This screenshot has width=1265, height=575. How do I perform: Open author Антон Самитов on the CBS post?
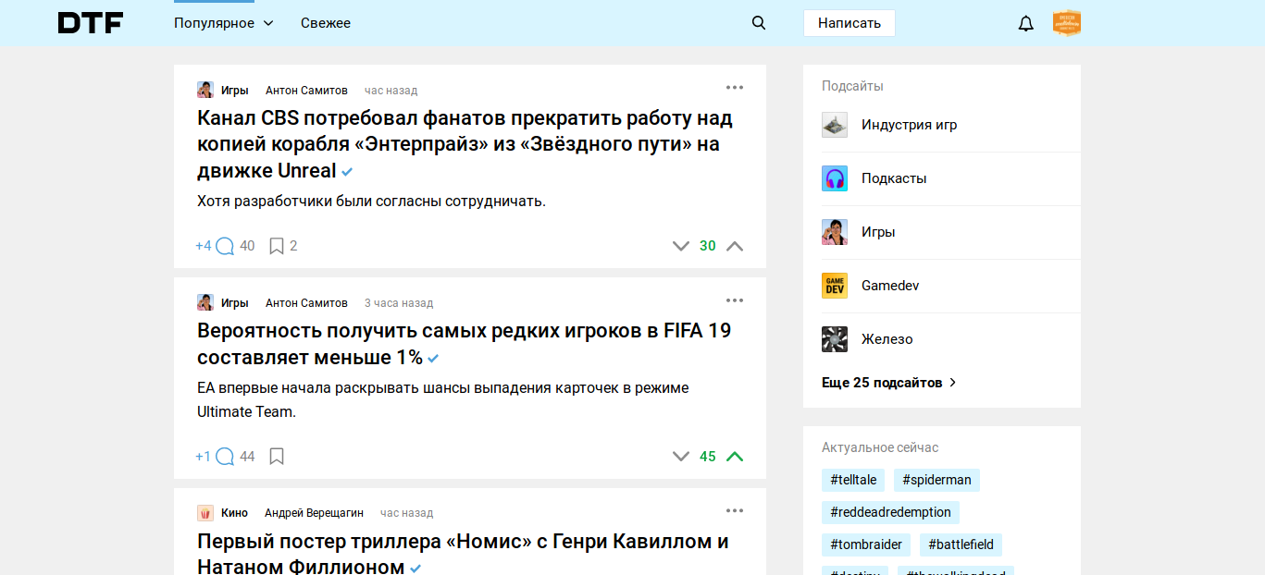[x=306, y=91]
